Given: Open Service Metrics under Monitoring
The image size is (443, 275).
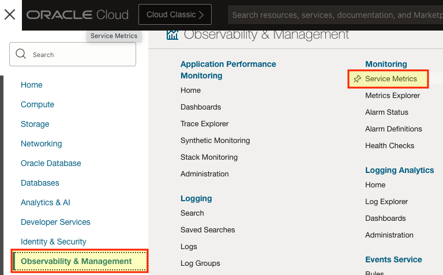Looking at the screenshot, I should (391, 79).
